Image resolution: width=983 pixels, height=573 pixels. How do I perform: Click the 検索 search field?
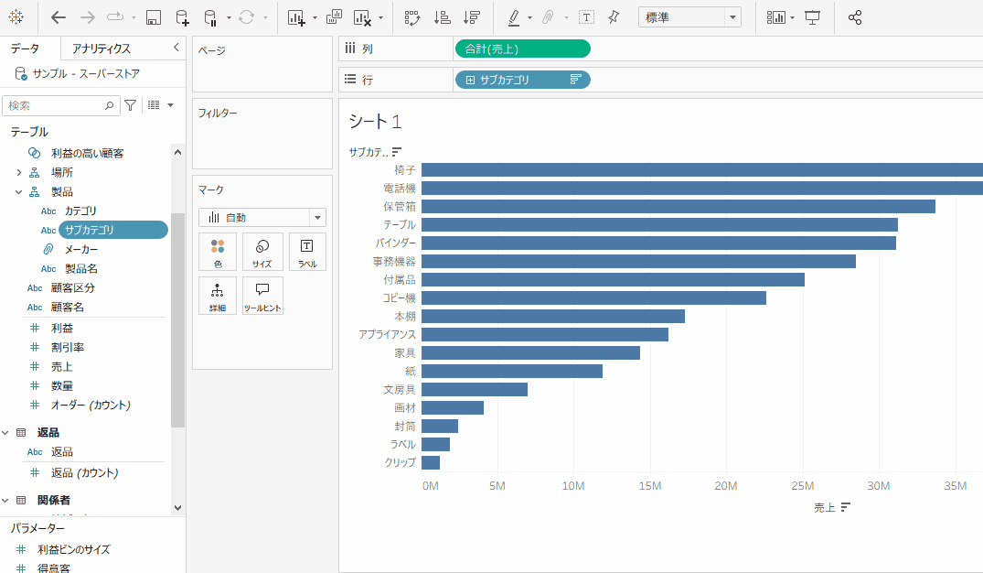click(55, 105)
